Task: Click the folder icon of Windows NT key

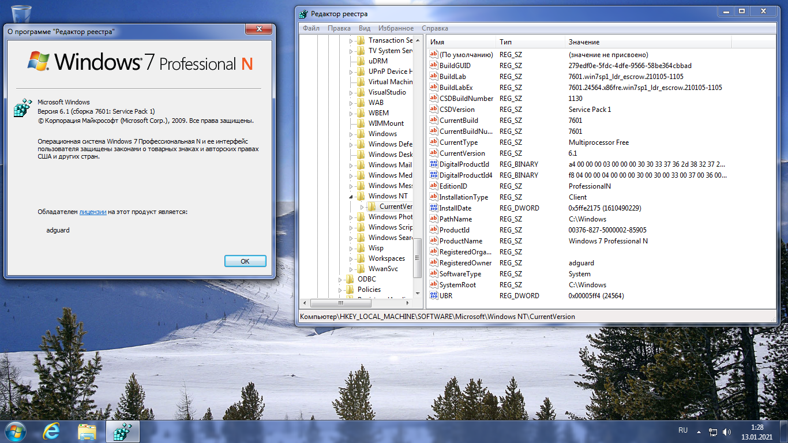Action: click(x=361, y=196)
